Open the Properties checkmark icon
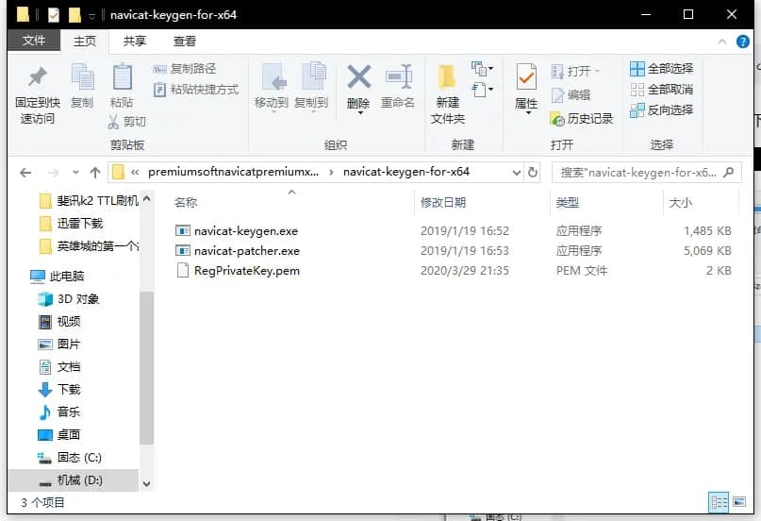The width and height of the screenshot is (761, 521). pyautogui.click(x=526, y=76)
